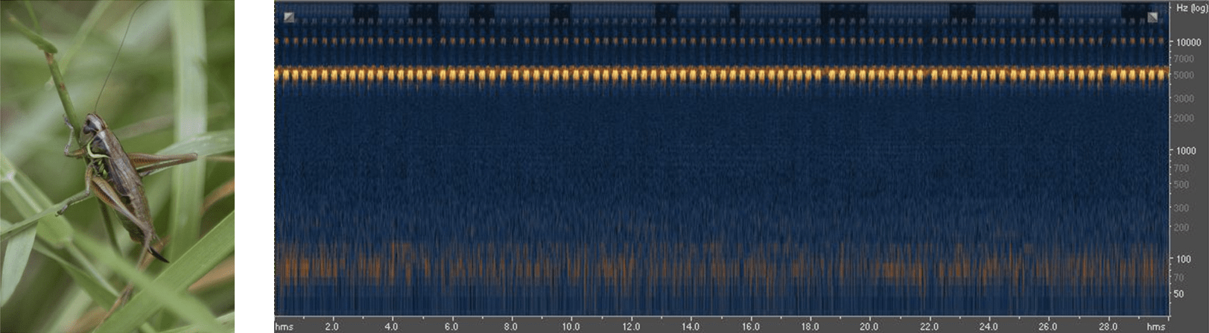Image resolution: width=1209 pixels, height=333 pixels.
Task: Select the 3000 Hz tick on the frequency scale
Action: click(x=1183, y=98)
